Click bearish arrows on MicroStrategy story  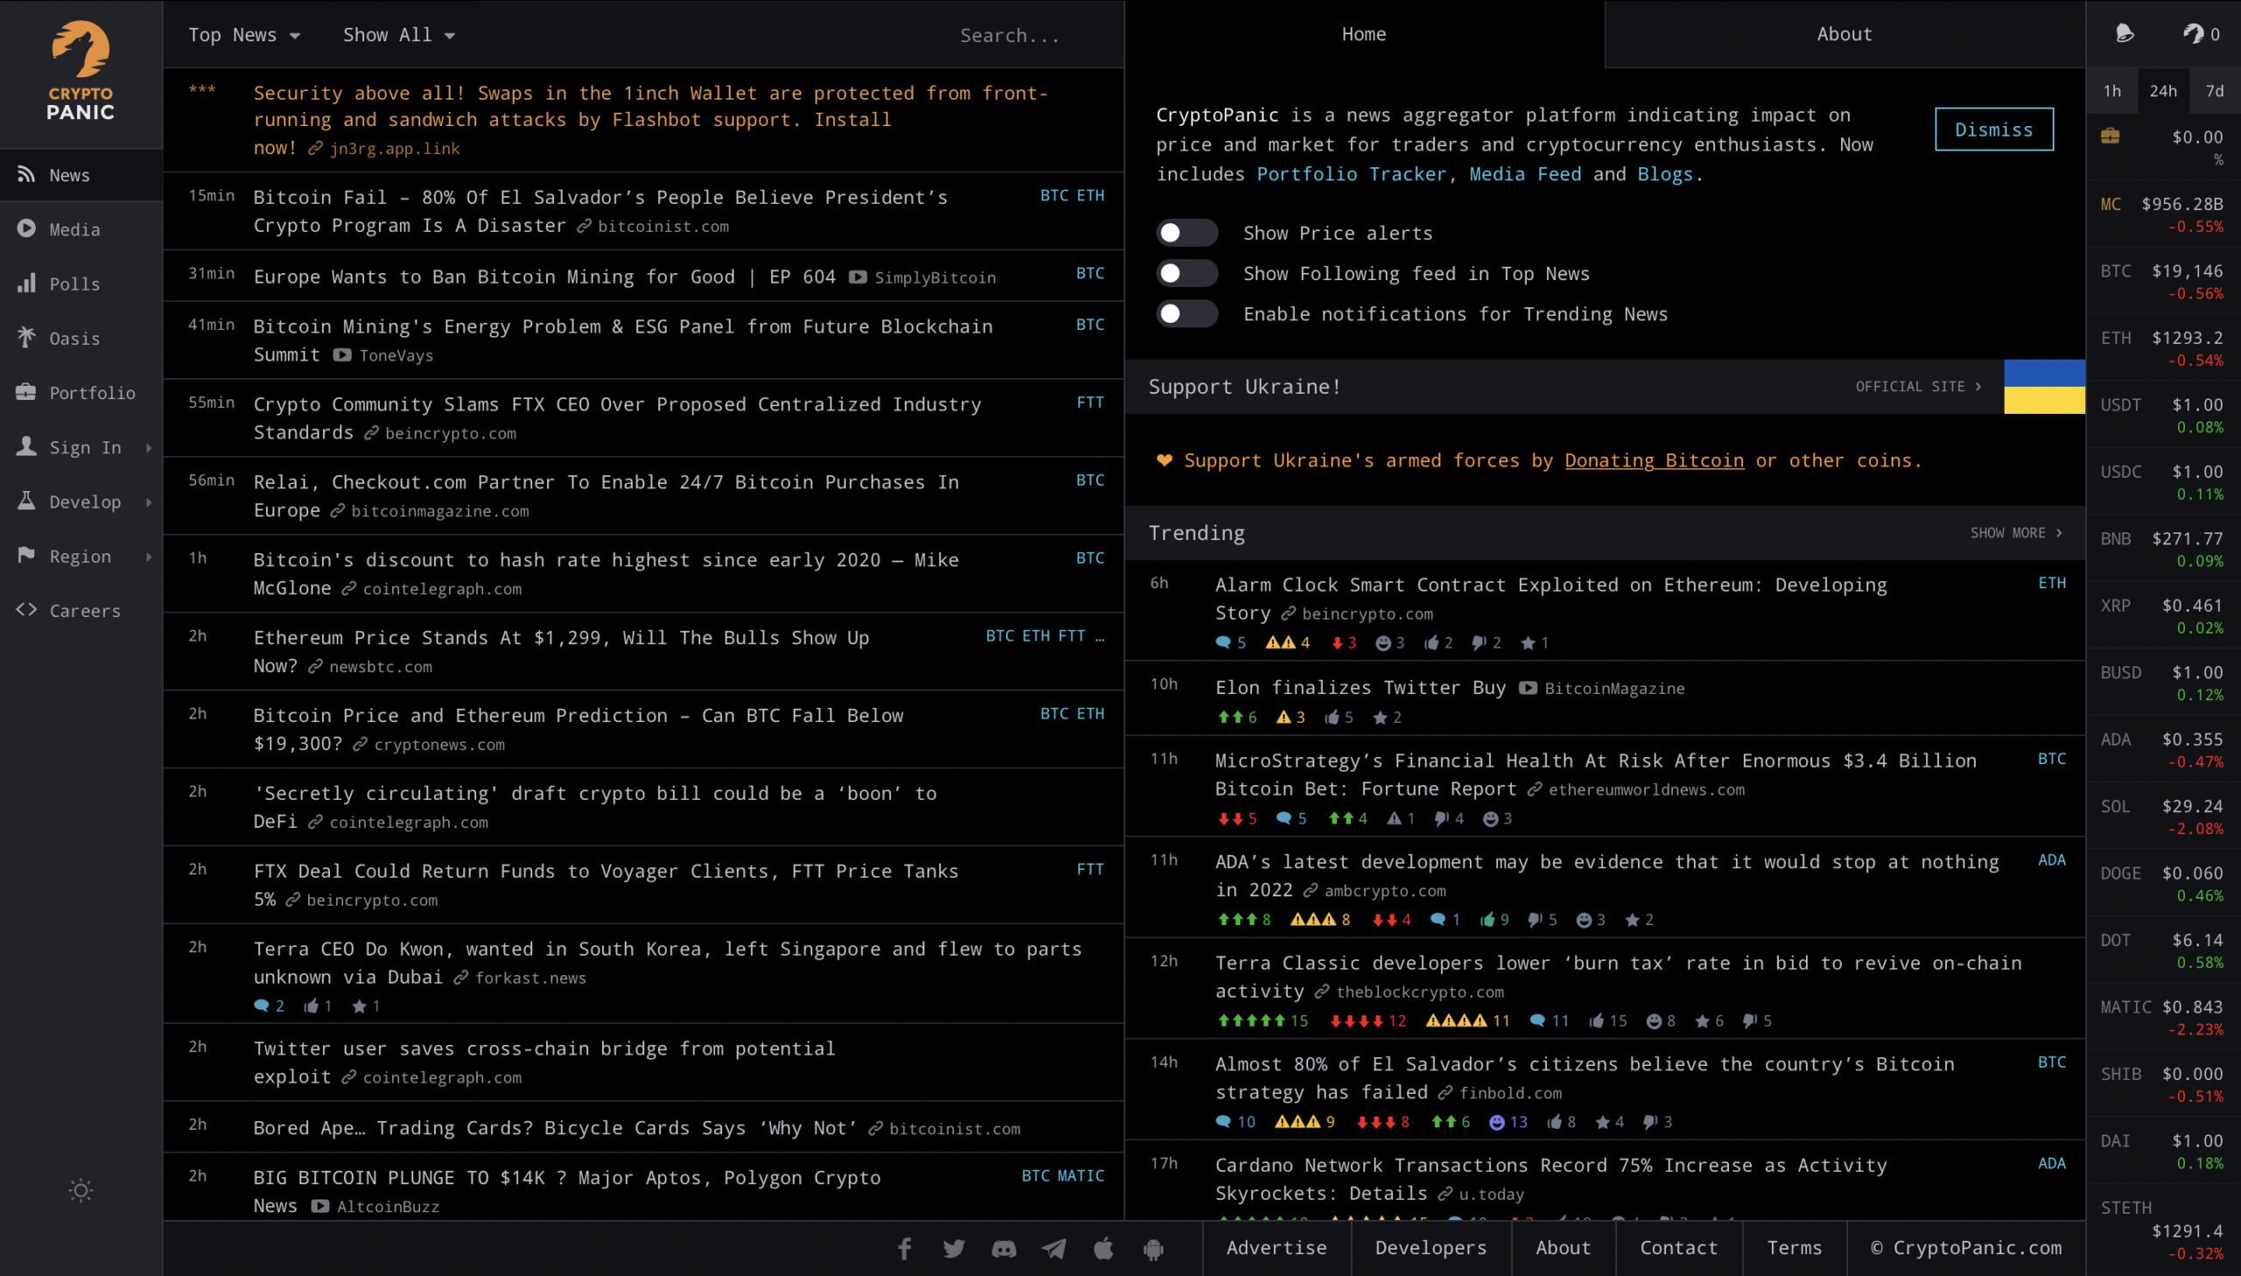1237,818
